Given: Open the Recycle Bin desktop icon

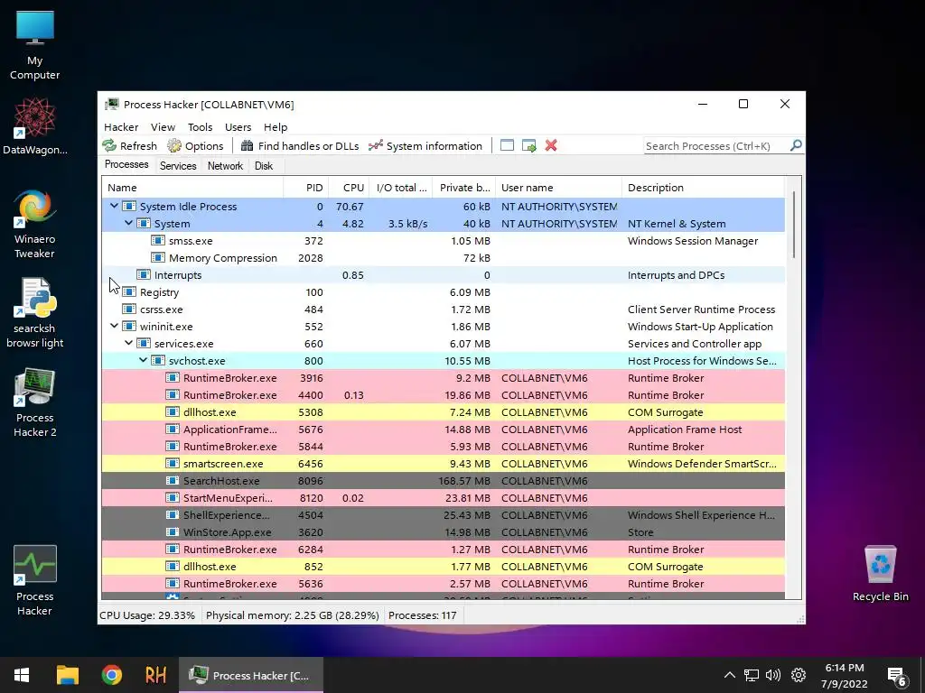Looking at the screenshot, I should pyautogui.click(x=880, y=574).
